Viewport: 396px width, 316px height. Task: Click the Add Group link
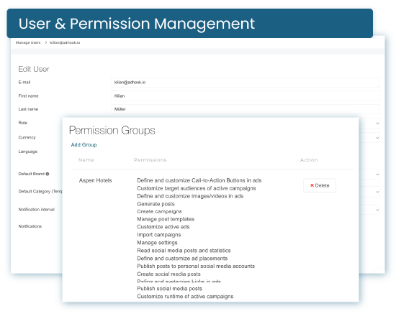pyautogui.click(x=84, y=144)
